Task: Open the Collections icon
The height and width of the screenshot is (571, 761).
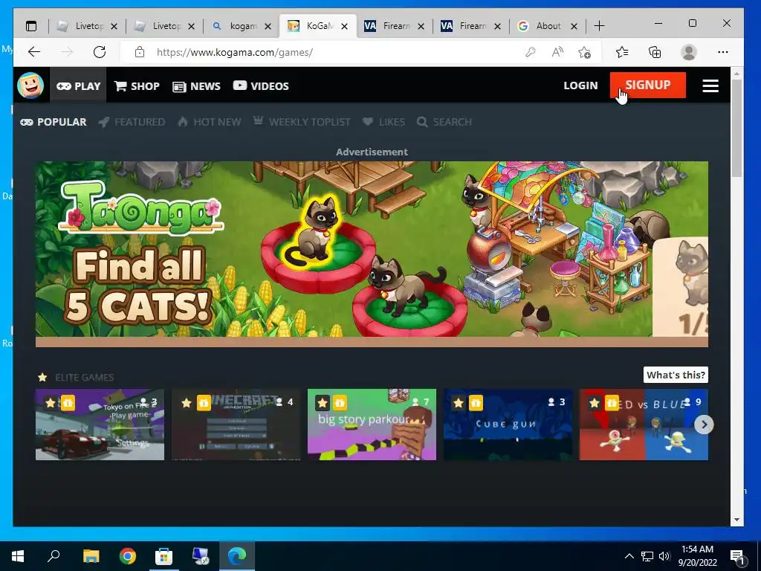Action: (x=655, y=52)
